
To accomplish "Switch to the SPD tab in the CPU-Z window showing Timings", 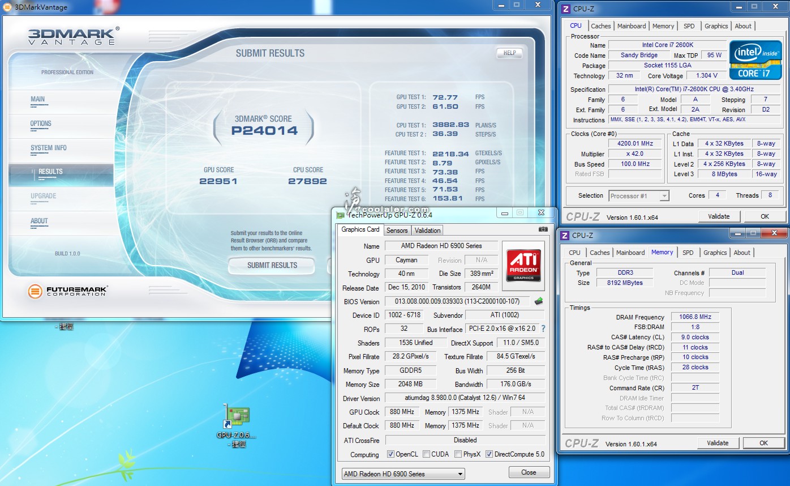I will tap(688, 253).
